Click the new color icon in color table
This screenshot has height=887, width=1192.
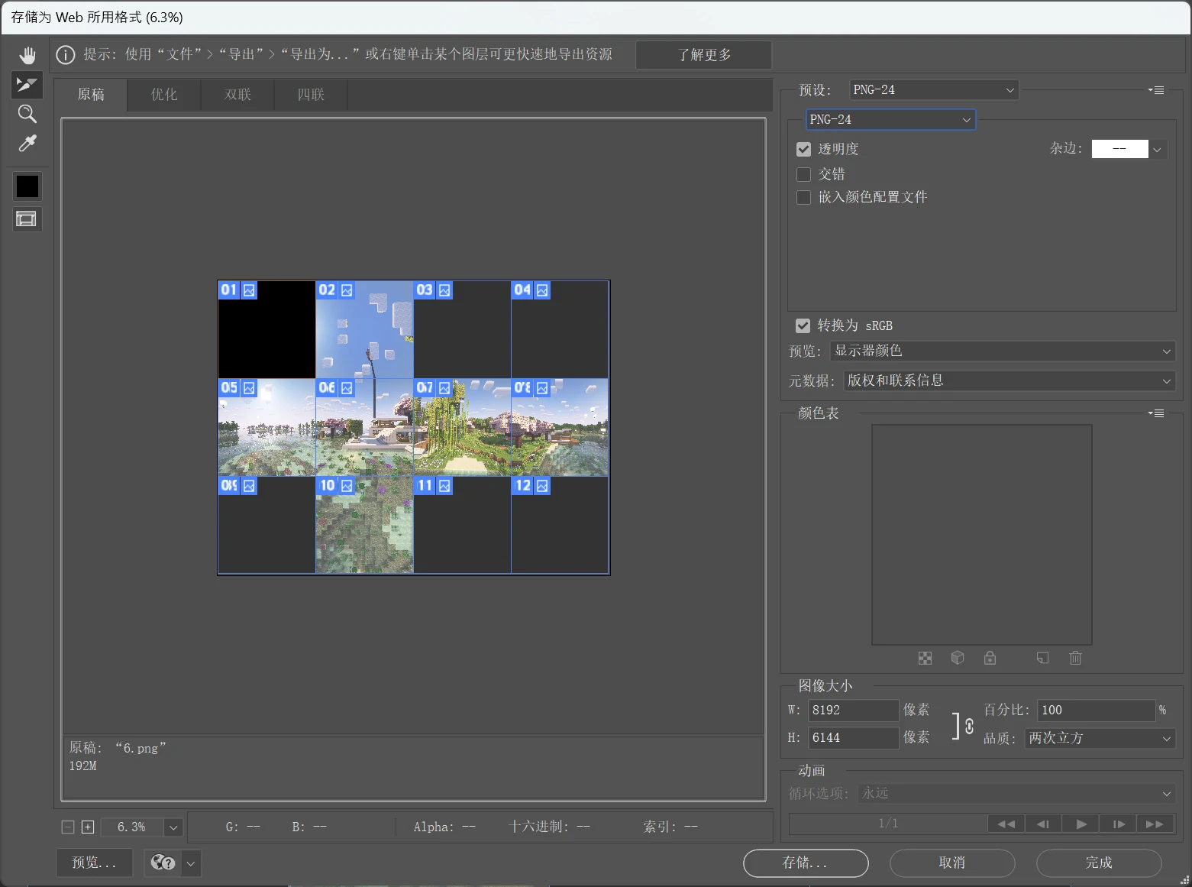point(1042,658)
